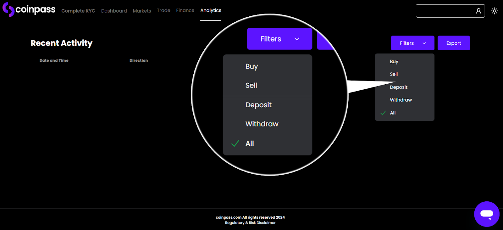Open the Trade section

[163, 10]
